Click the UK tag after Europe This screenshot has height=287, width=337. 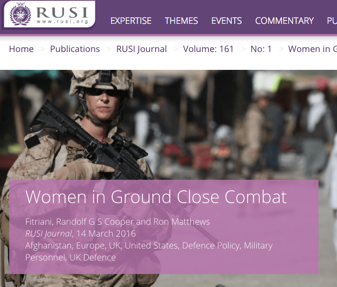pyautogui.click(x=115, y=245)
